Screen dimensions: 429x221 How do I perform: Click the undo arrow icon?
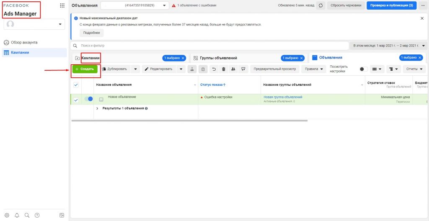pos(214,69)
